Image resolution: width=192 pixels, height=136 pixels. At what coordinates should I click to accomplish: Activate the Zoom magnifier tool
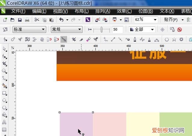coord(4,71)
